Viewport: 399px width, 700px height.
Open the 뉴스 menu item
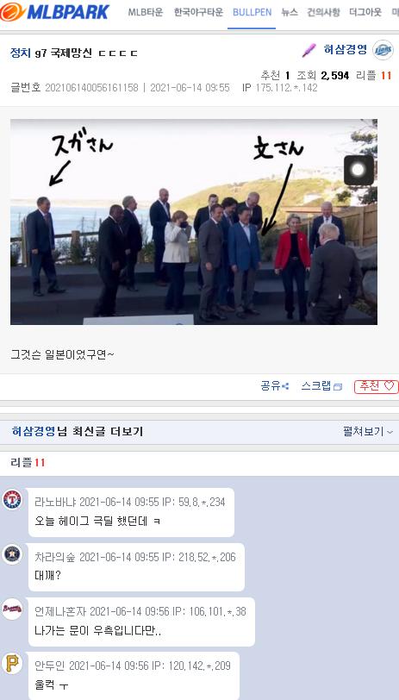tap(290, 12)
